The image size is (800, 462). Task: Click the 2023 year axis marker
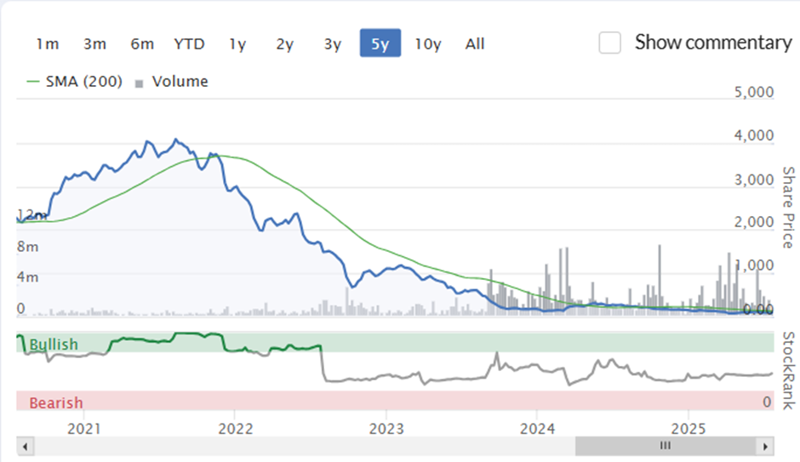(386, 429)
